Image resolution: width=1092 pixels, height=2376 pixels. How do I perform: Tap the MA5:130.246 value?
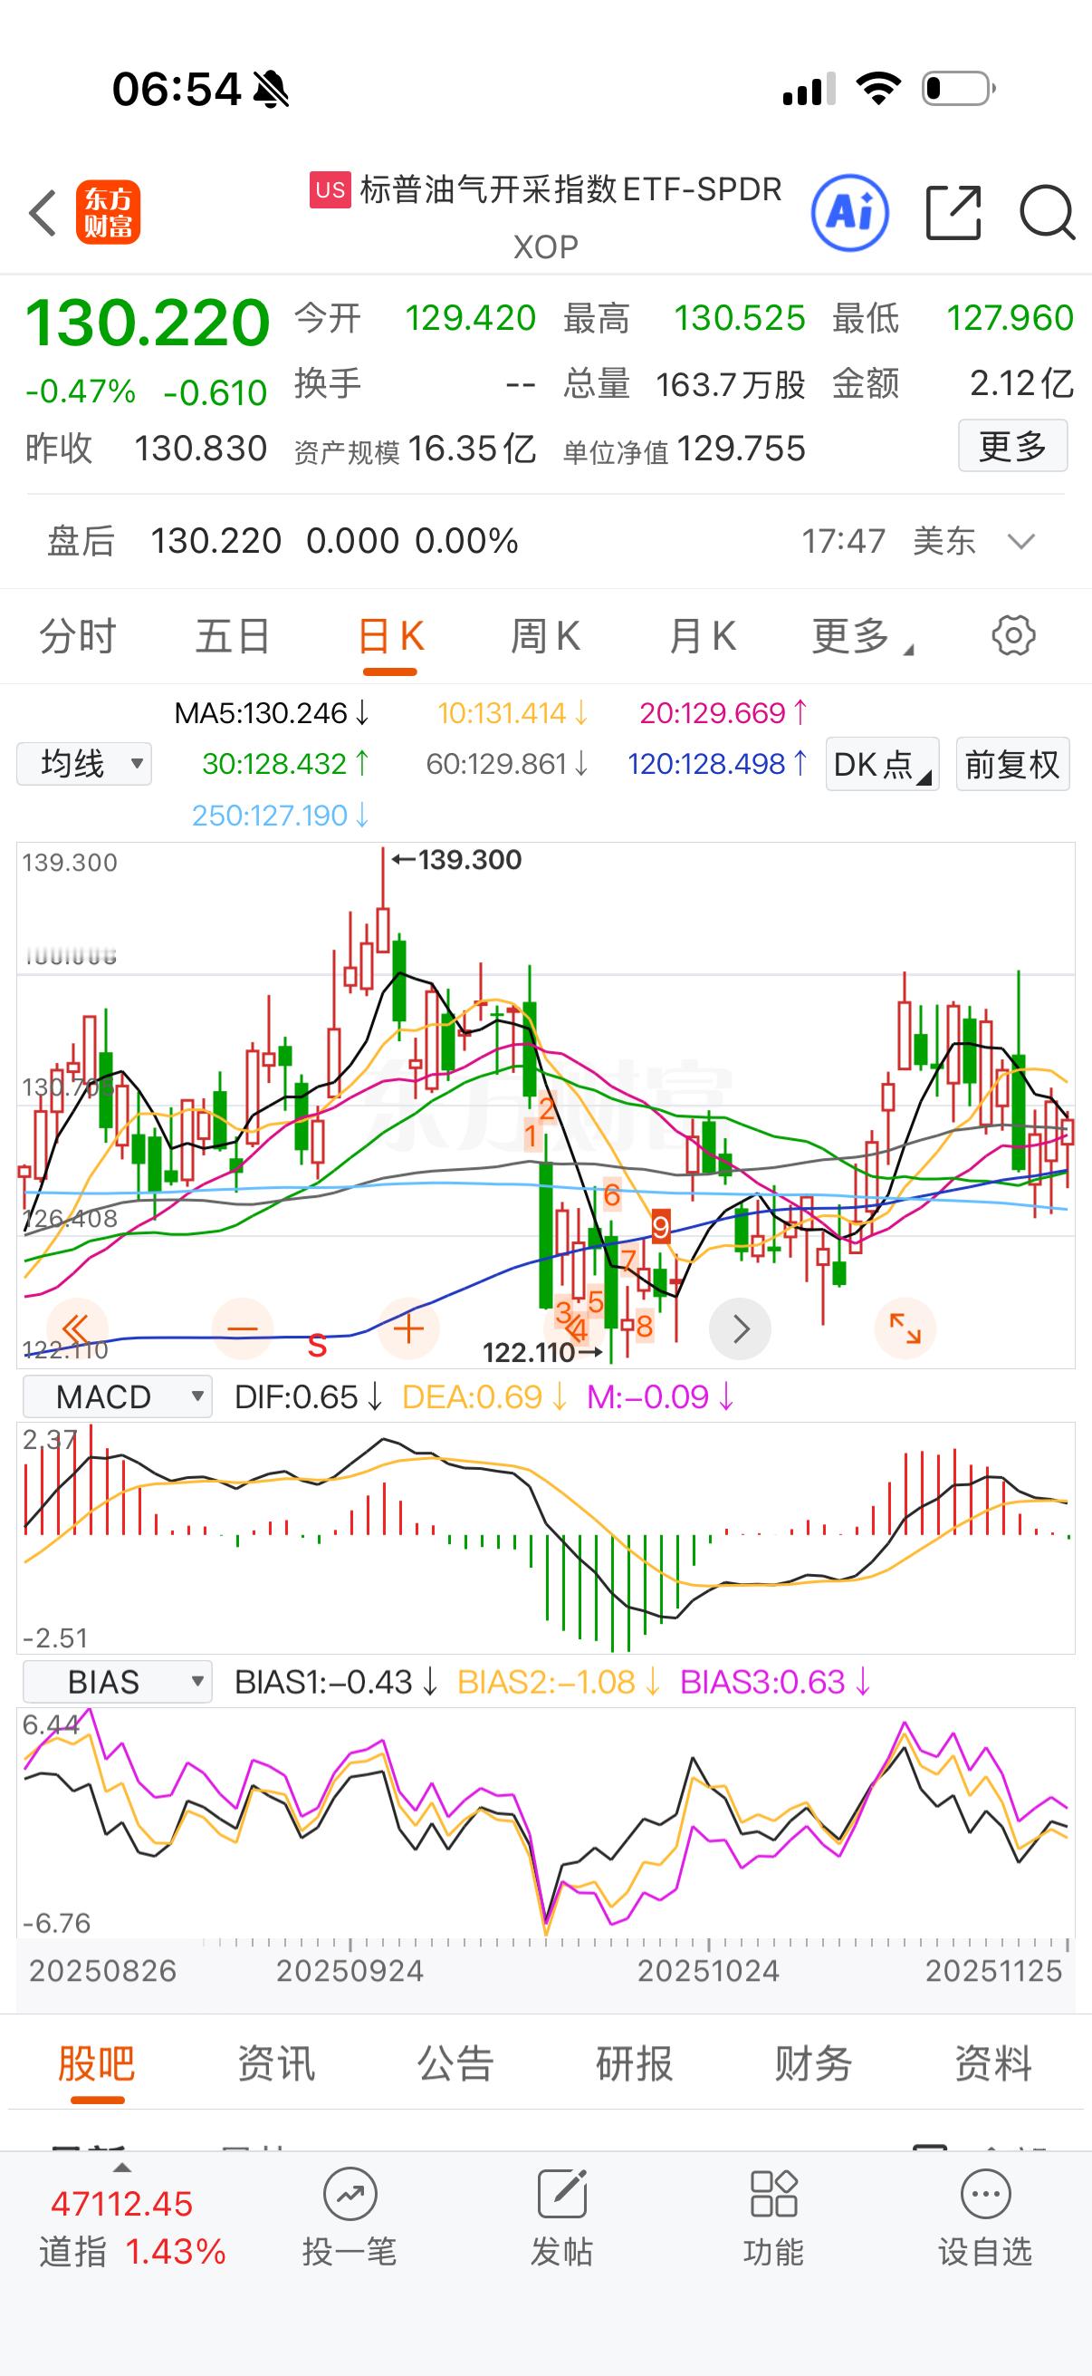(x=271, y=713)
